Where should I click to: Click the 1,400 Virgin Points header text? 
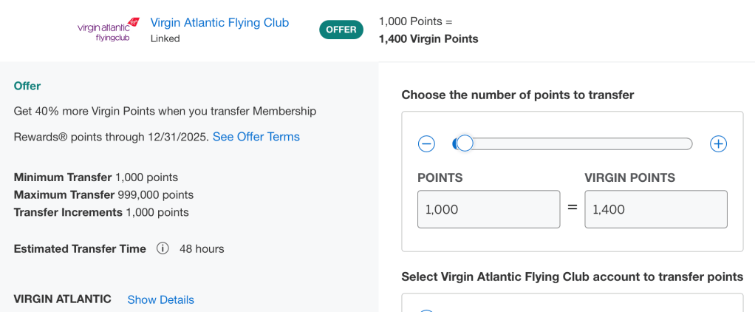(428, 38)
